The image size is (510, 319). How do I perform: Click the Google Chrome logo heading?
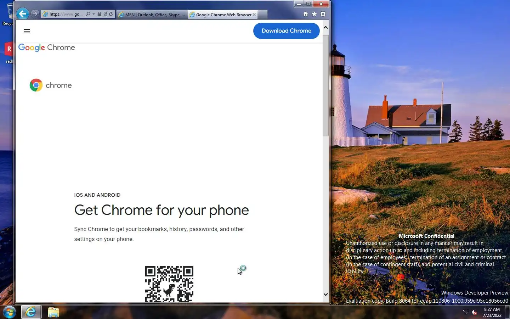coord(46,47)
